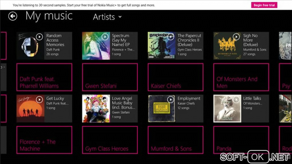Click the 'Random Access Memories' title
Screen dimensions: 292x164
pyautogui.click(x=55, y=40)
